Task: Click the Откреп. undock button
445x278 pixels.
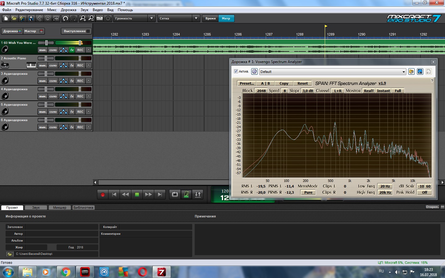Action: pos(432,207)
